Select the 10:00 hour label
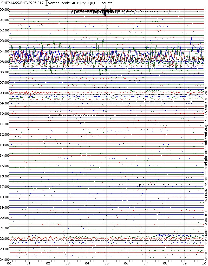This screenshot has height=266, width=208. point(5,114)
